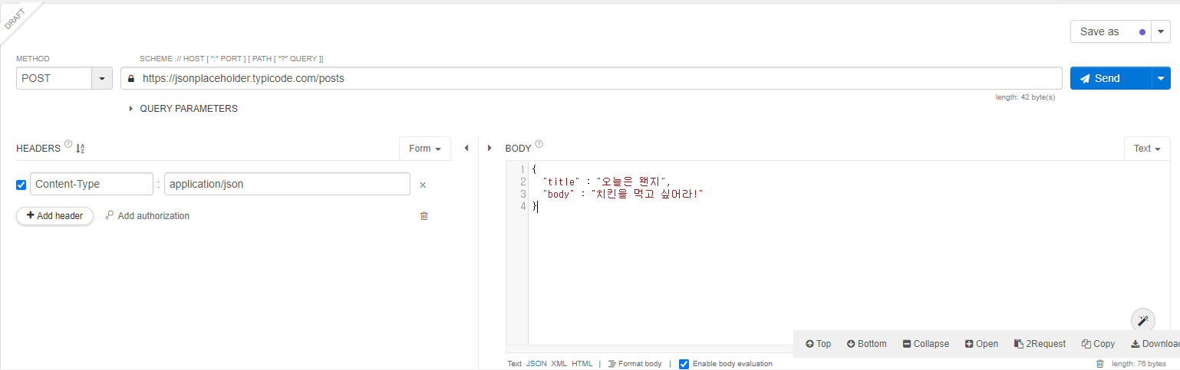The height and width of the screenshot is (370, 1180).
Task: Collapse headers panel with left arrow
Action: pos(466,148)
